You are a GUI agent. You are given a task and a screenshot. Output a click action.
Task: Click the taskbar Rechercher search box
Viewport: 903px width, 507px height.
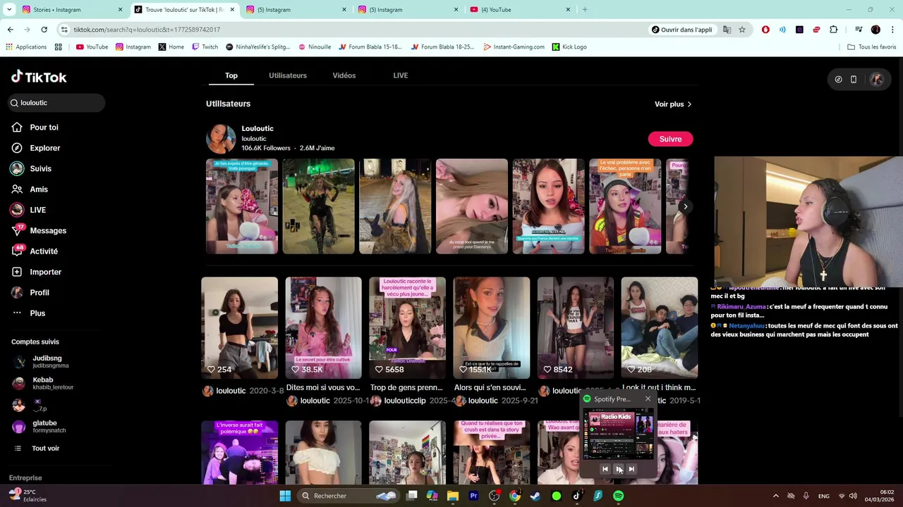point(349,496)
